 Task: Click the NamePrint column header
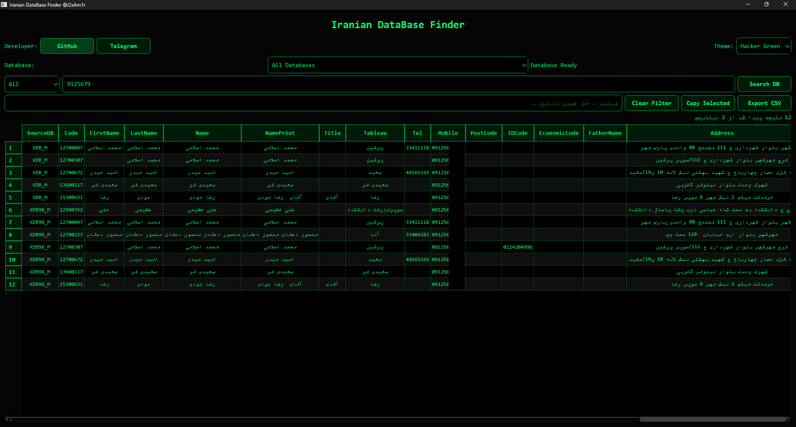[x=280, y=133]
